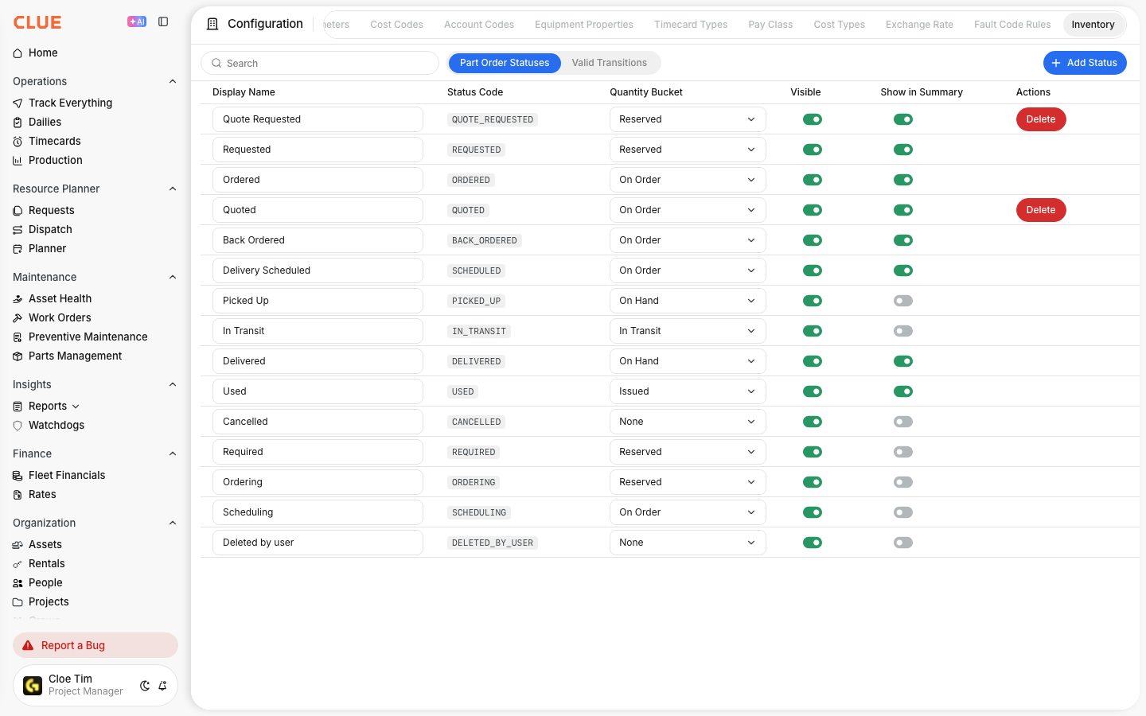Toggle Visible switch for Quote Requested
This screenshot has width=1146, height=716.
pos(813,119)
